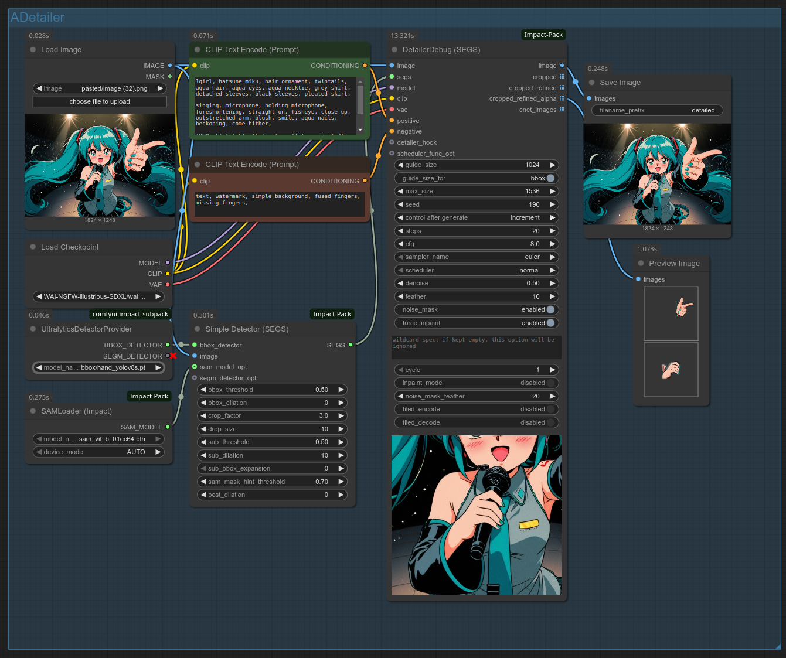
Task: Enable the tiled_encode toggle
Action: (x=550, y=409)
